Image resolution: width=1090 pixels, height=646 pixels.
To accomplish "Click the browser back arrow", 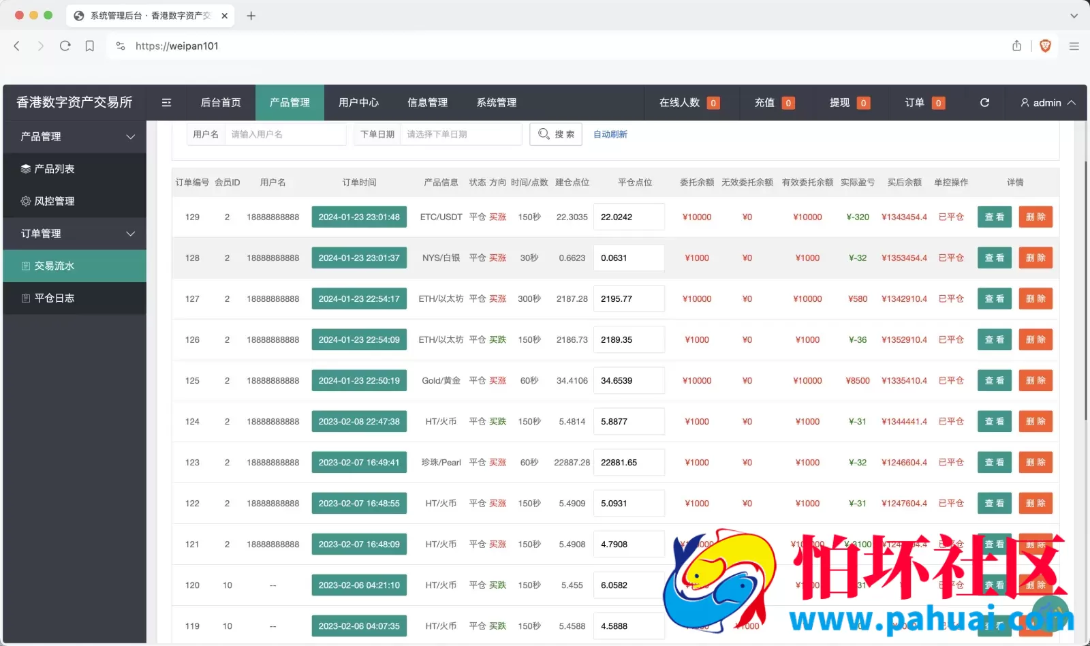I will click(x=17, y=46).
